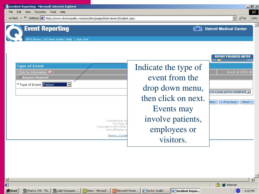
Task: Expand the toolbar overflow chevron
Action: 25,17
